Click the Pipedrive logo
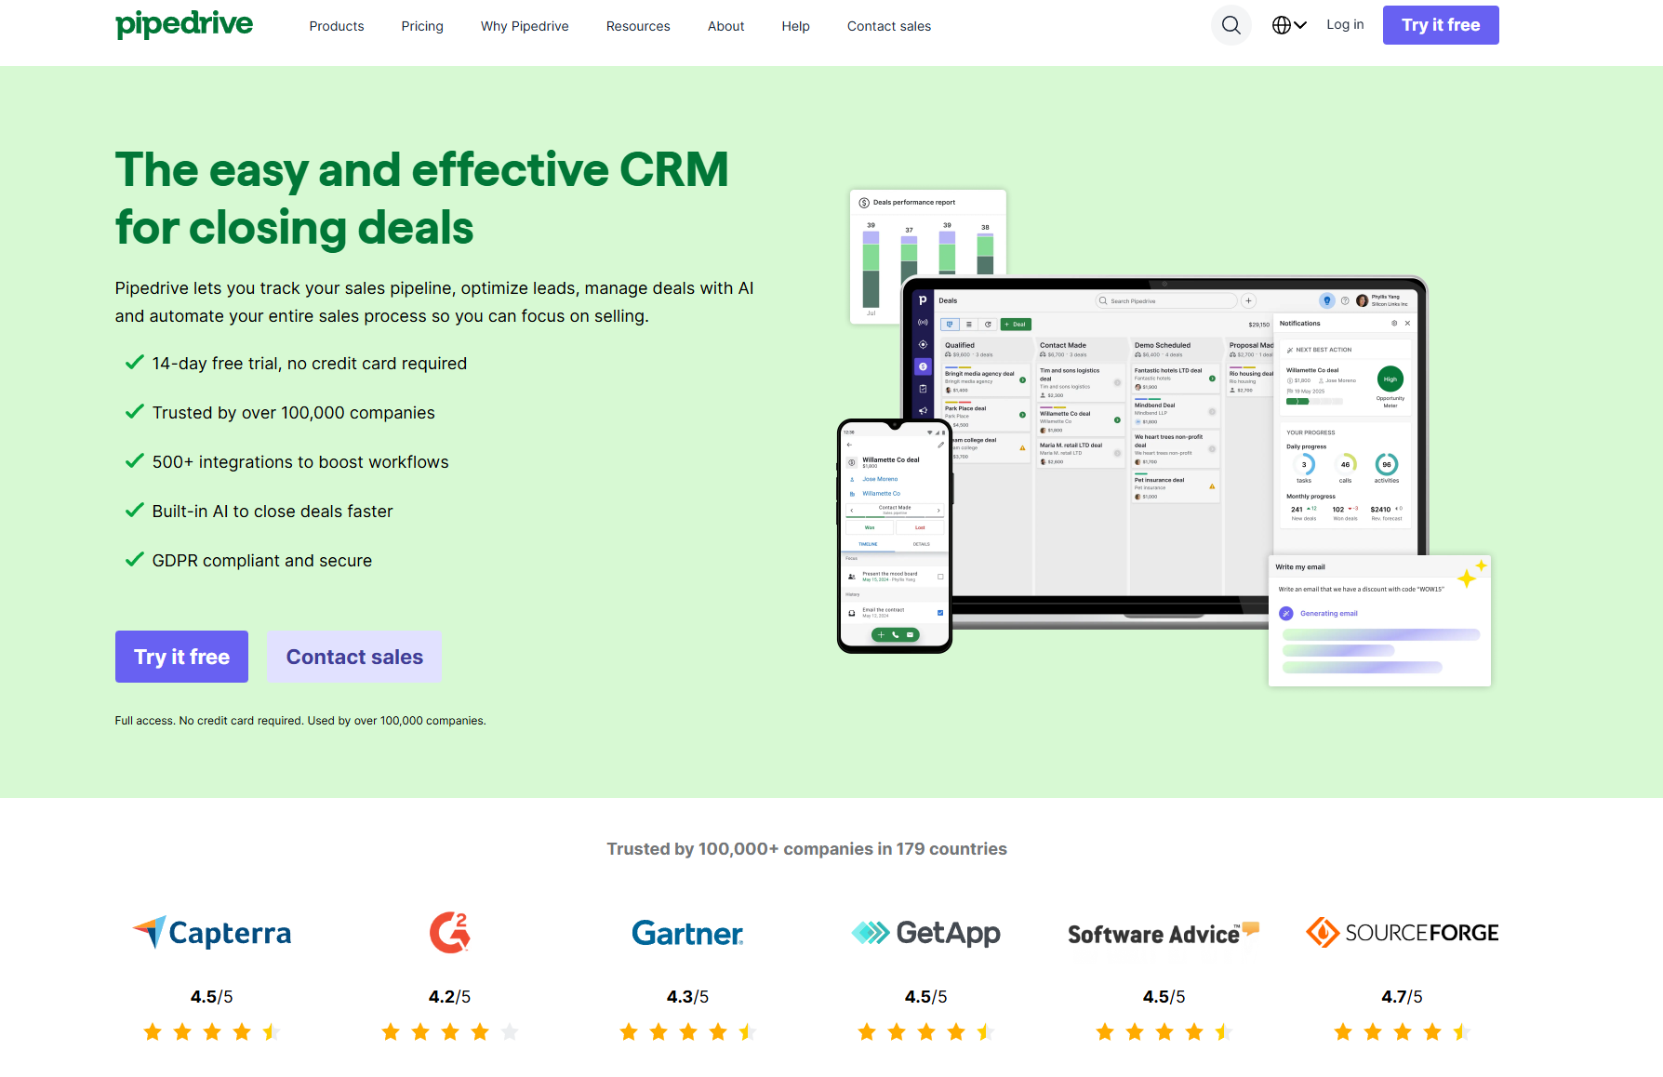The height and width of the screenshot is (1077, 1663). pyautogui.click(x=184, y=24)
